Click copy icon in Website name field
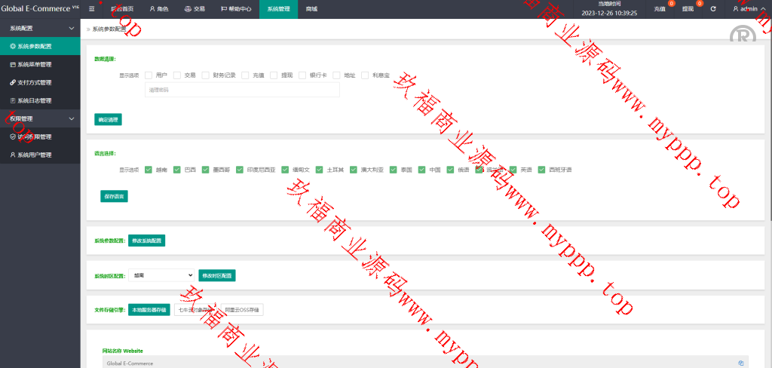 coord(741,363)
